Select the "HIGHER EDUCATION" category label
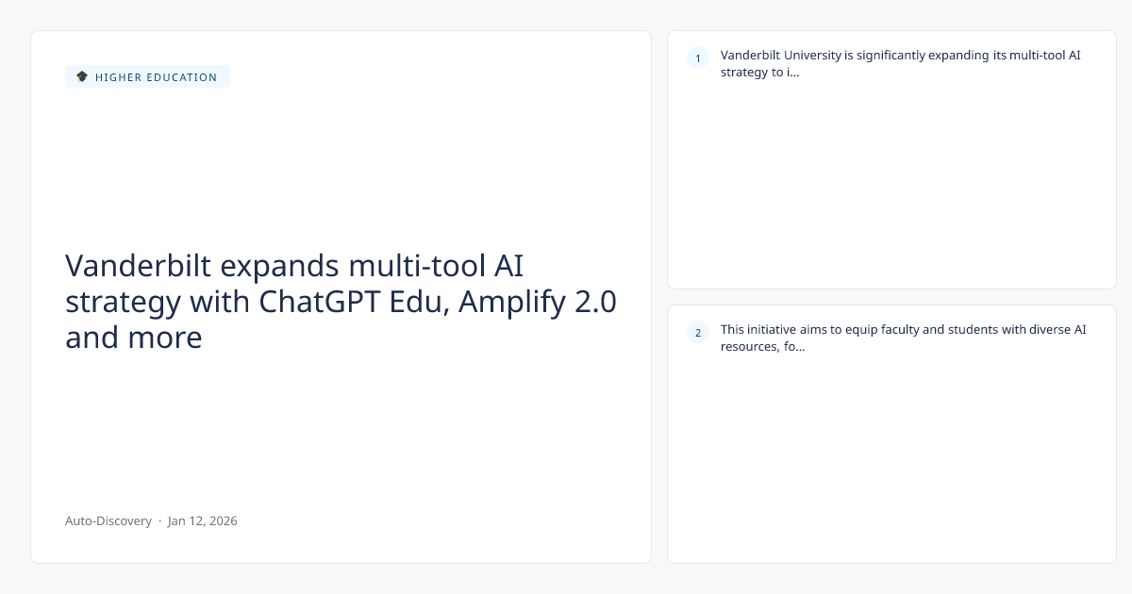 [x=156, y=77]
